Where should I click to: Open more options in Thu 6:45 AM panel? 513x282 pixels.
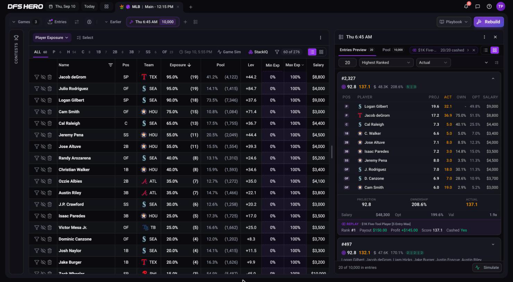click(485, 37)
